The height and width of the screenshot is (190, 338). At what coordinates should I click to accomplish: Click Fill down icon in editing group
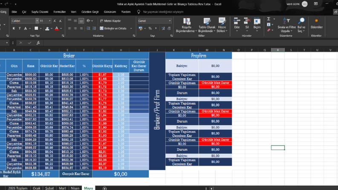coord(269,25)
